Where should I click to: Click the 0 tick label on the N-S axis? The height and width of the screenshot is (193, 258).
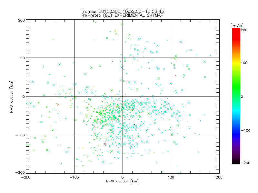point(23,96)
